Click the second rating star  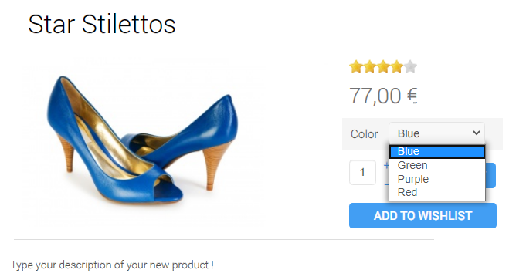369,66
